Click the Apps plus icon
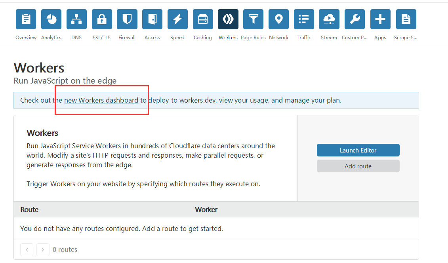448x263 pixels. (380, 19)
